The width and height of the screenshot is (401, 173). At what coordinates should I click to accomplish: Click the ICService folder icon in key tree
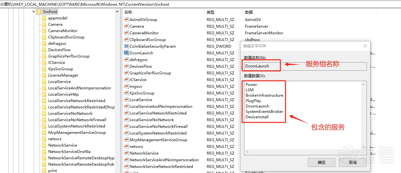[44, 63]
